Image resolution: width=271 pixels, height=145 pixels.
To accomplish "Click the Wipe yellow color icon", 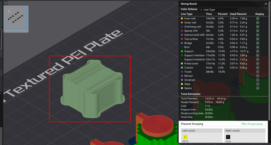I will [x=182, y=84].
